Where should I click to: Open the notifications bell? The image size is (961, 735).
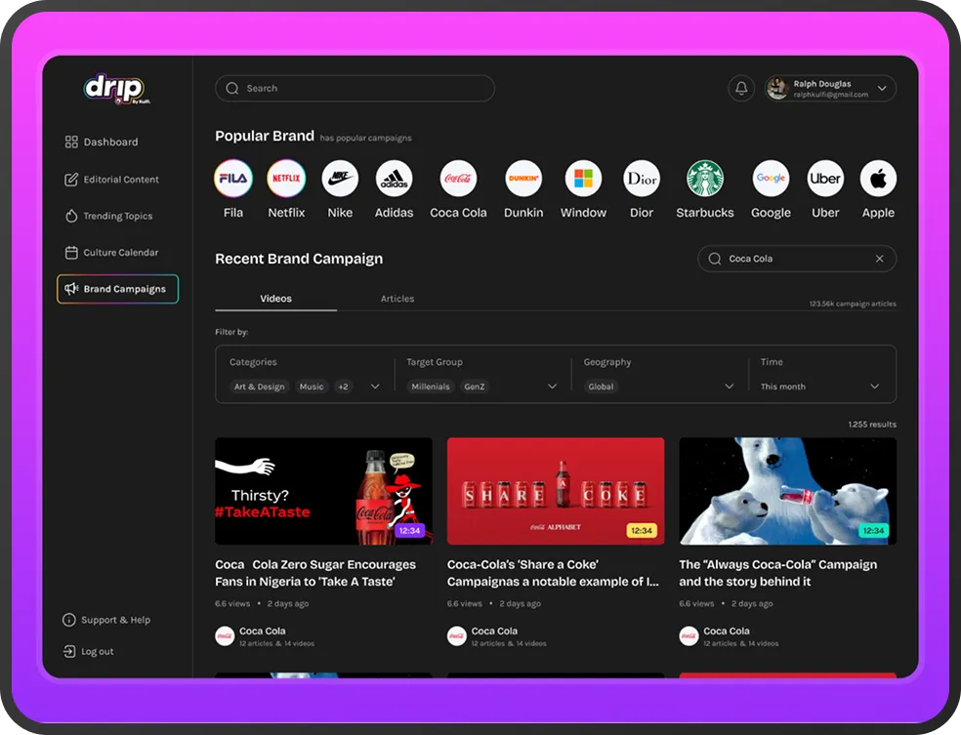click(741, 88)
